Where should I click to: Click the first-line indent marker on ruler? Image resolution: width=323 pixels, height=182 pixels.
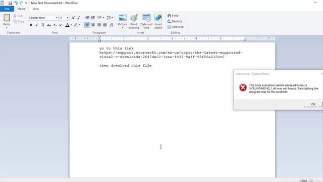[99, 37]
